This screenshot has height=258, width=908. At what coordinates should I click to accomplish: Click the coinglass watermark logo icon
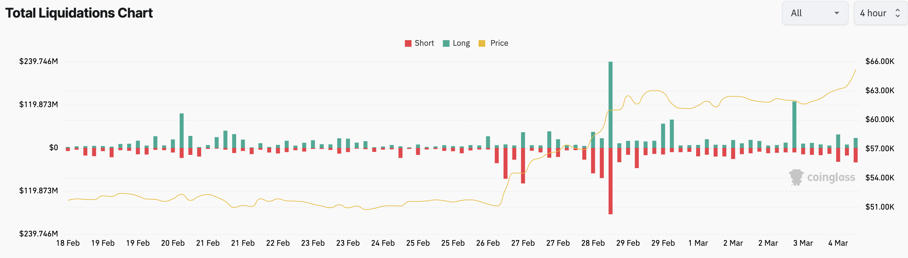coord(796,177)
